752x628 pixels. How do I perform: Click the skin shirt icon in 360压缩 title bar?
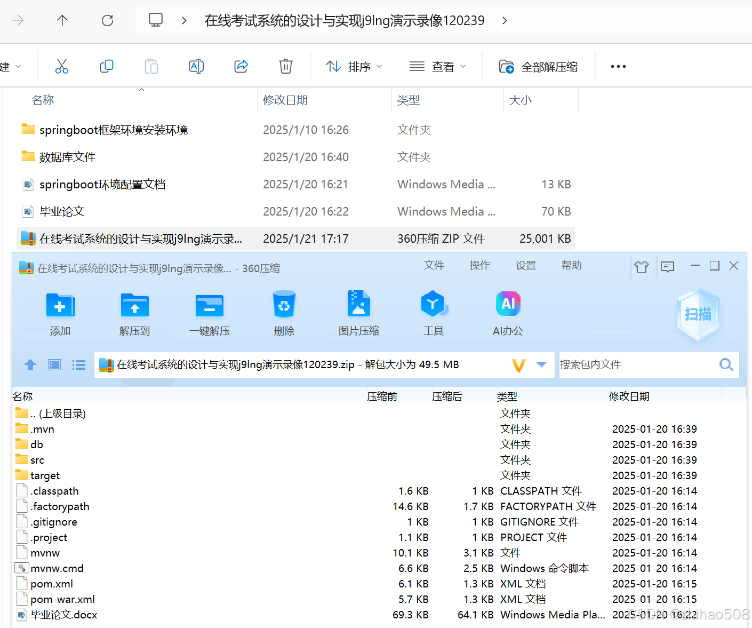click(x=642, y=266)
